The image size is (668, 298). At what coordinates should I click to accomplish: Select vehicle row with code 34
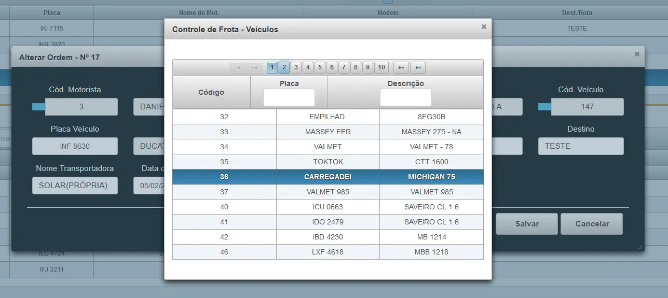point(328,147)
